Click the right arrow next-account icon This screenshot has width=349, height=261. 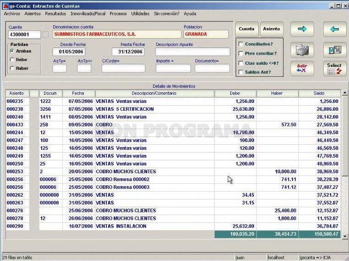point(302,29)
